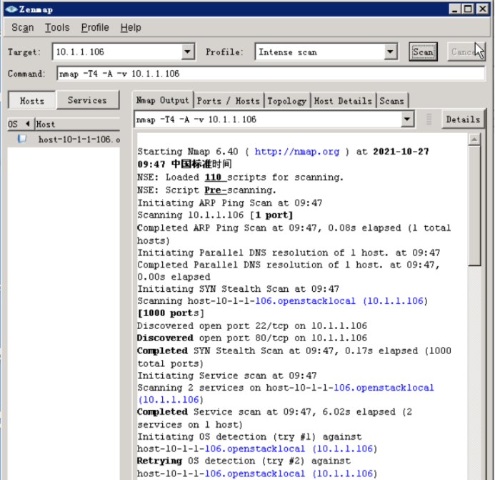This screenshot has width=495, height=480.
Task: Expand the Target dropdown arrow
Action: tap(188, 52)
